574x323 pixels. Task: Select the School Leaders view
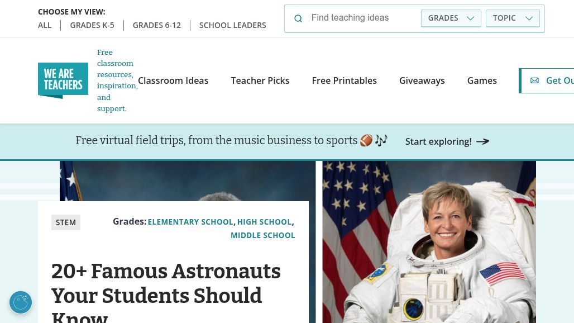tap(232, 25)
